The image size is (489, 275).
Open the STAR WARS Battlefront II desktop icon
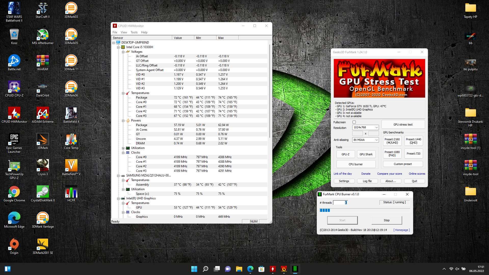[14, 12]
